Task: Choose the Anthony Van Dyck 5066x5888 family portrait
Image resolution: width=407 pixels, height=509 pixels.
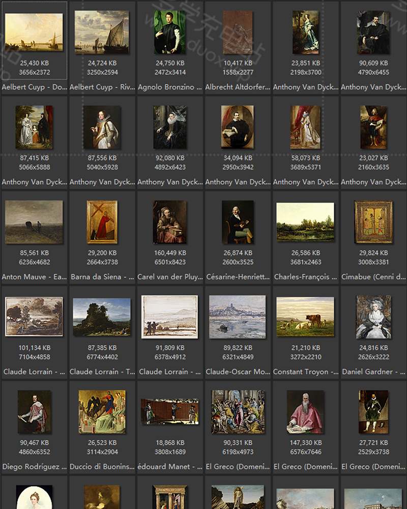Action: [34, 127]
